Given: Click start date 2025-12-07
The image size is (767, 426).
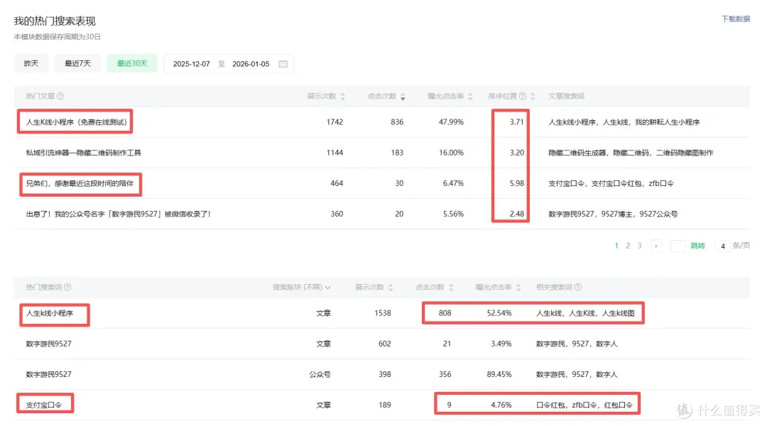Looking at the screenshot, I should (191, 64).
